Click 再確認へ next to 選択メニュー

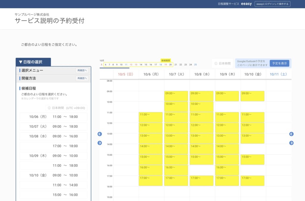[82, 70]
